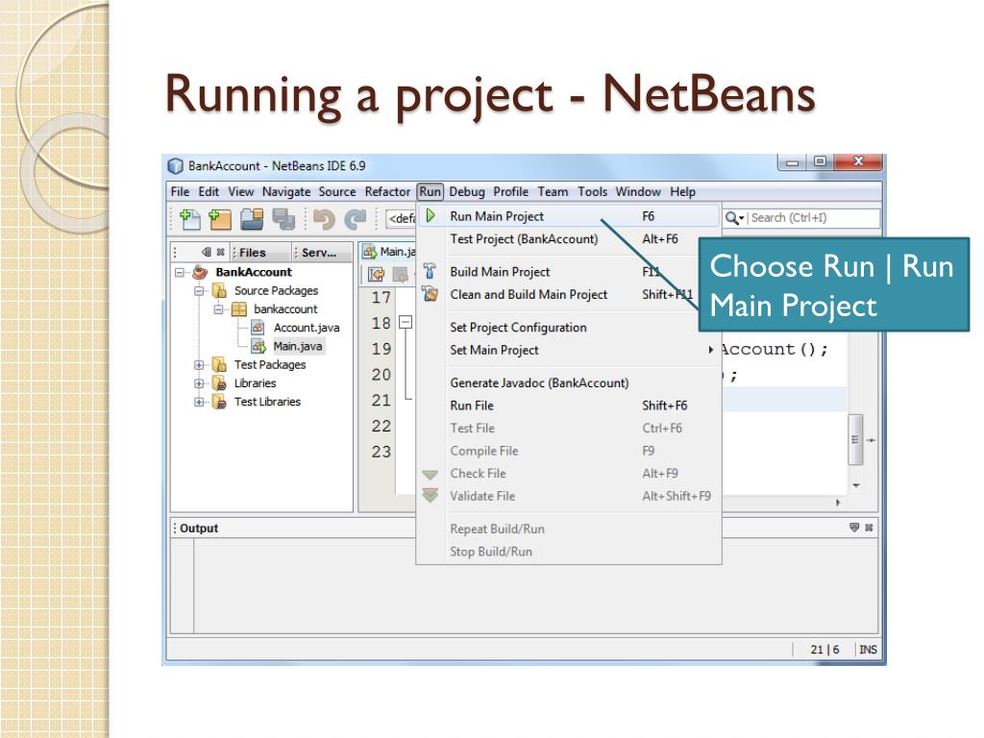The height and width of the screenshot is (738, 984).
Task: Open the File menu
Action: [x=180, y=192]
